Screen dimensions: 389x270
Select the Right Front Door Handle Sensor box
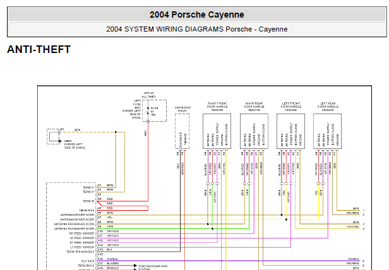tap(217, 131)
